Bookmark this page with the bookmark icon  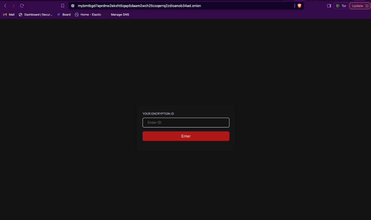(x=63, y=6)
